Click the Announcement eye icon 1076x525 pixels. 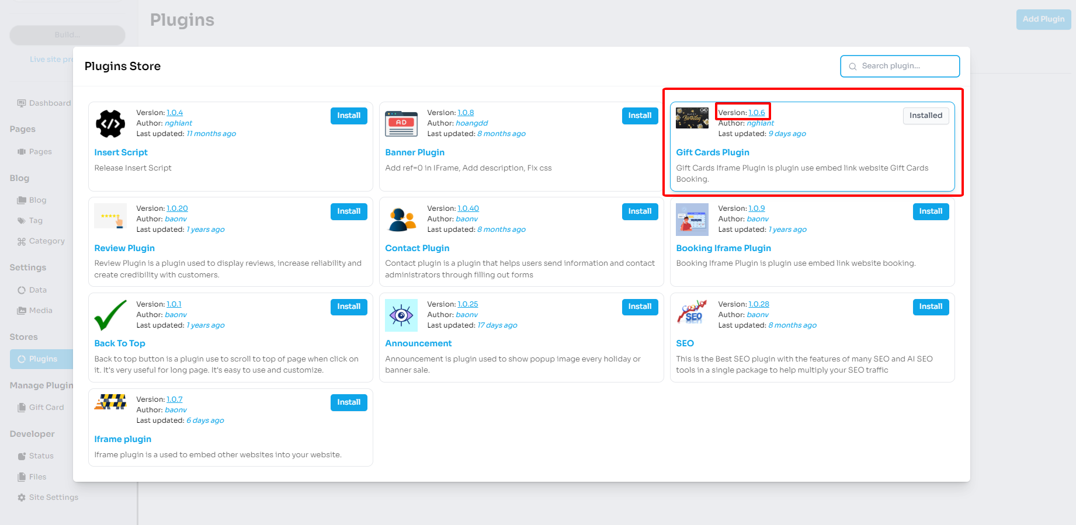click(401, 315)
